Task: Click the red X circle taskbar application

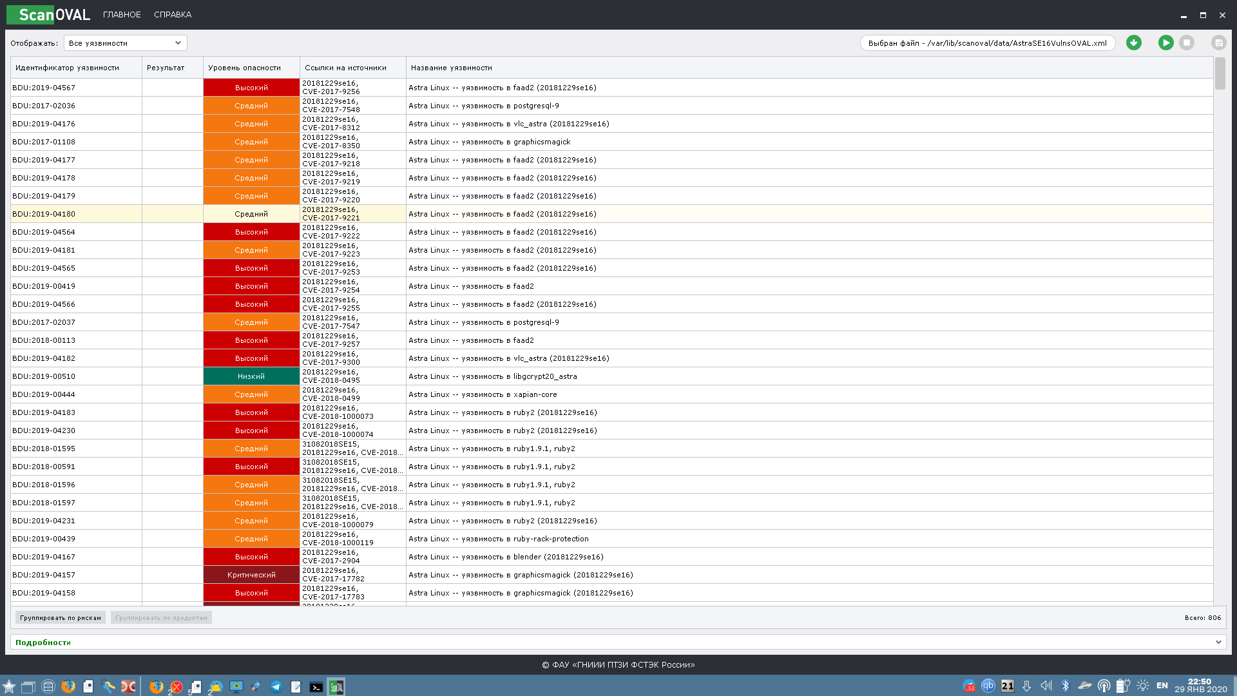Action: [176, 687]
